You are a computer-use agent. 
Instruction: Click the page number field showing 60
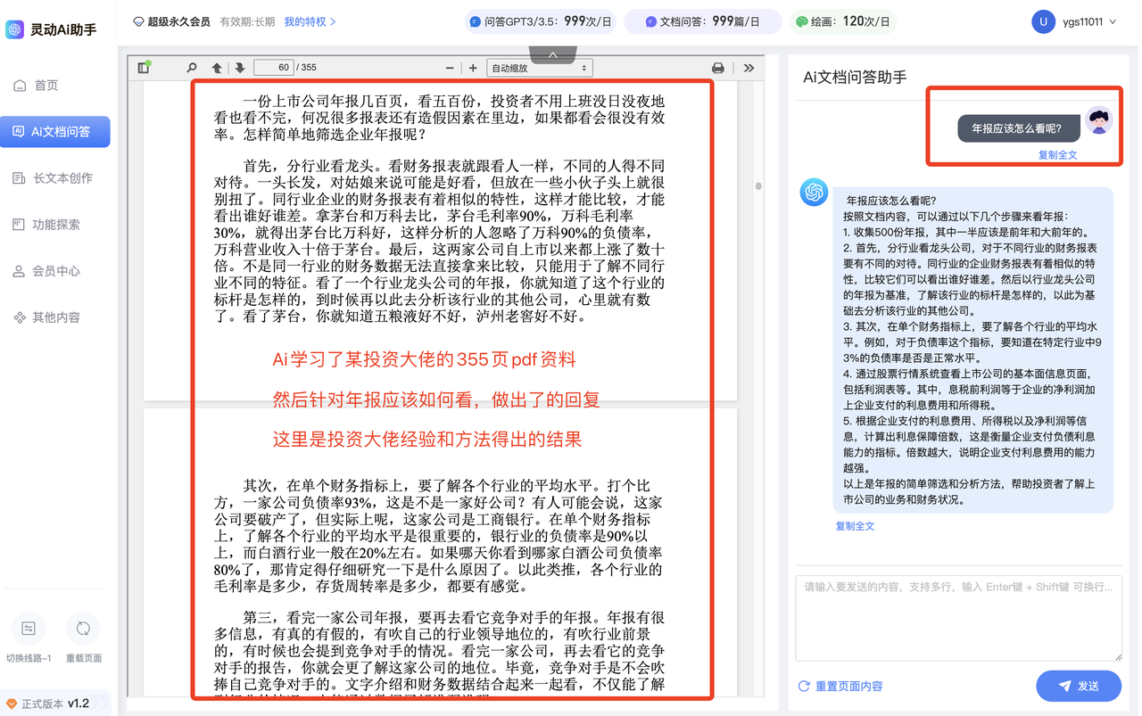point(274,68)
